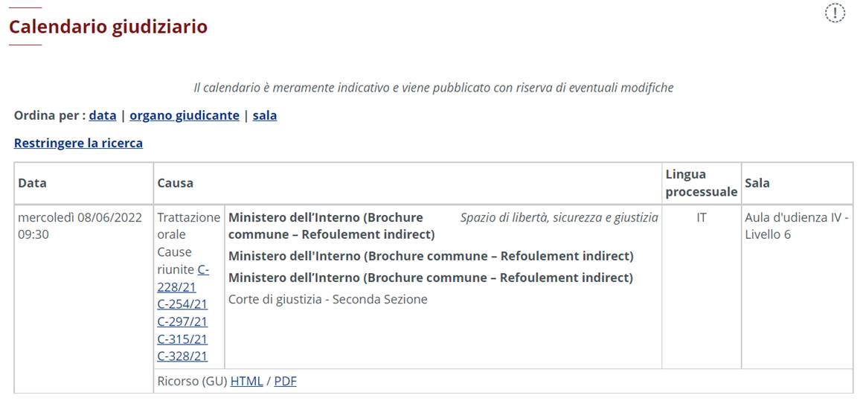
Task: Open the Ricorso HTML version
Action: tap(246, 381)
